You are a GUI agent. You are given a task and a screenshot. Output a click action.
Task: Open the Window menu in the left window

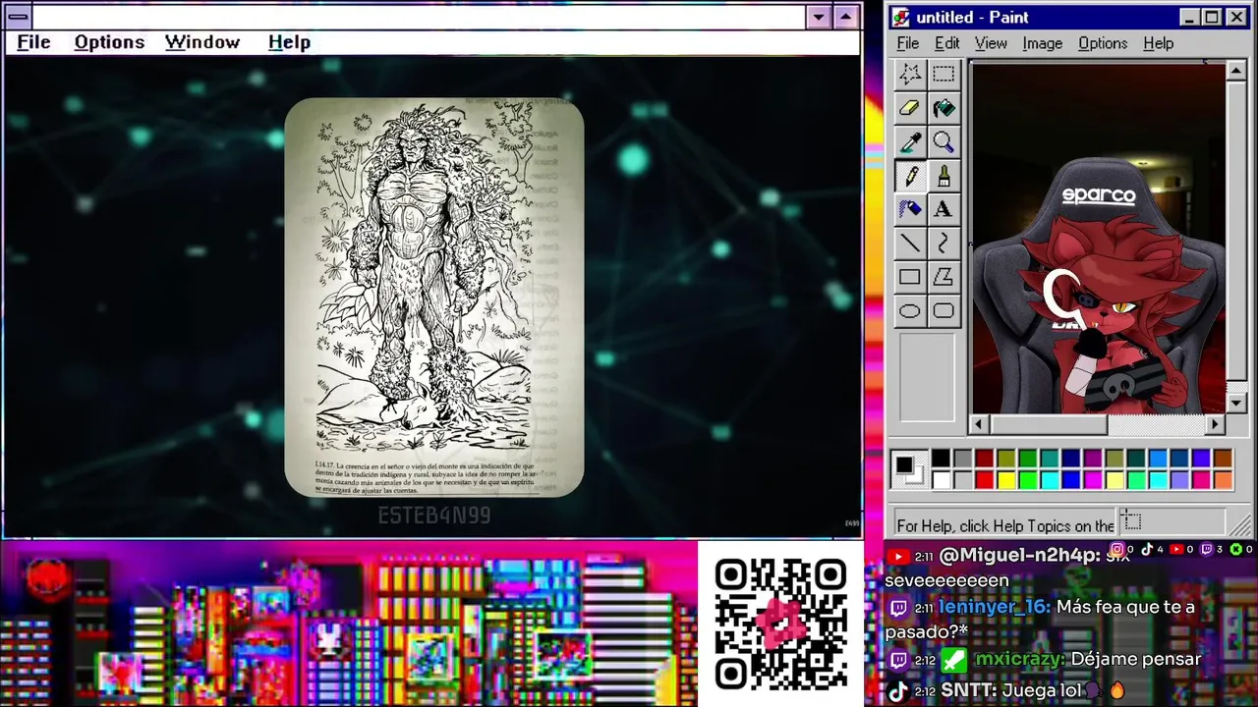202,42
